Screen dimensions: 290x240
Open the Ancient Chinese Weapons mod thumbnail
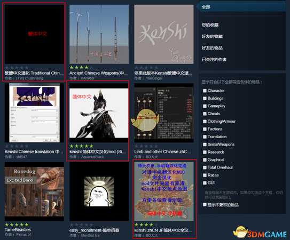99,34
